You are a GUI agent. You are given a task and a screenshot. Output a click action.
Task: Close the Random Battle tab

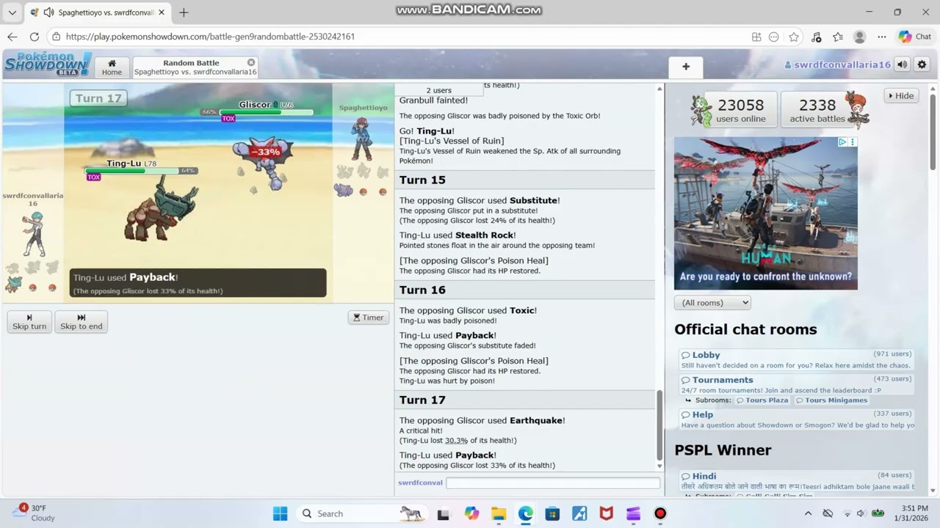tap(251, 62)
